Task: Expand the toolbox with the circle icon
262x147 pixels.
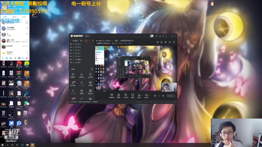Action: [x=92, y=69]
